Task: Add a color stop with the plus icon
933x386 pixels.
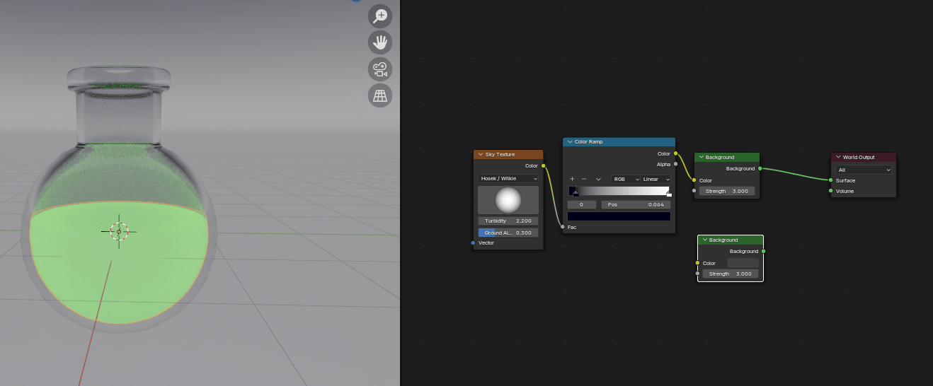Action: click(x=572, y=180)
